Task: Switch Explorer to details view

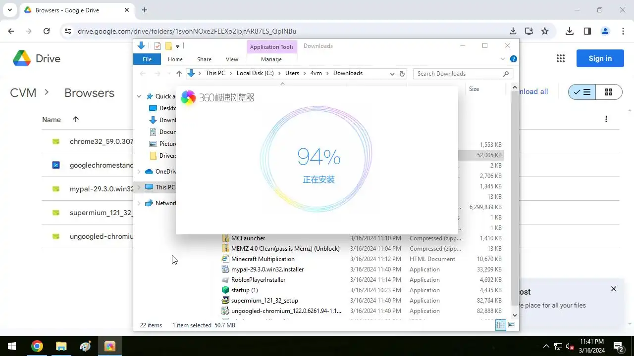Action: coord(501,325)
